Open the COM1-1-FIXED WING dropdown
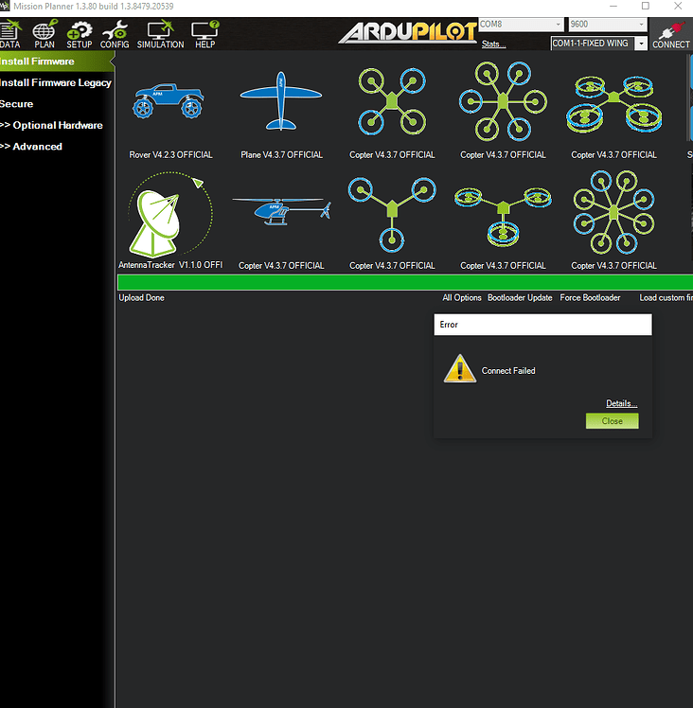This screenshot has height=708, width=693. tap(599, 44)
